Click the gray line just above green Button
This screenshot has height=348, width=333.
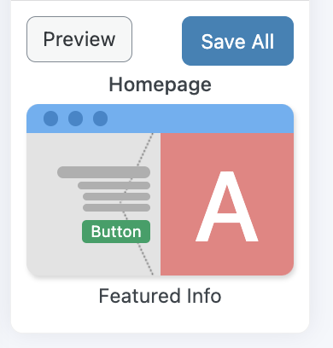[x=116, y=207]
